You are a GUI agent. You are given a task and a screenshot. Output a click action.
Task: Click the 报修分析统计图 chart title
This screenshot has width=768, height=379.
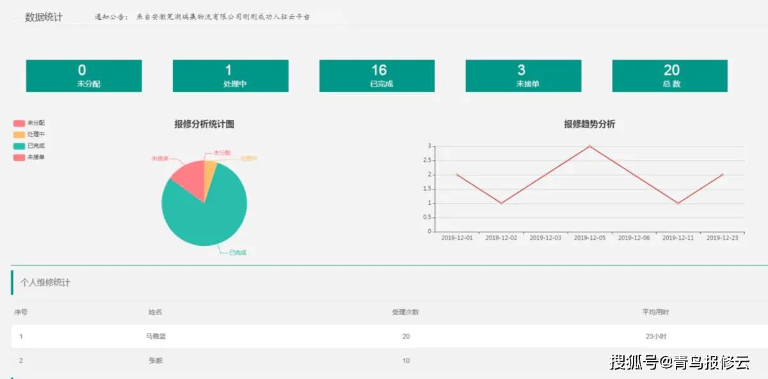tap(204, 124)
